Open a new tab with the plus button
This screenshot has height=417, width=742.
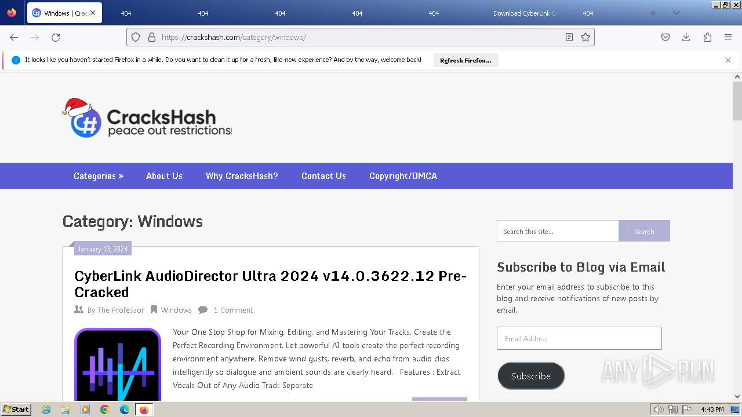[653, 13]
